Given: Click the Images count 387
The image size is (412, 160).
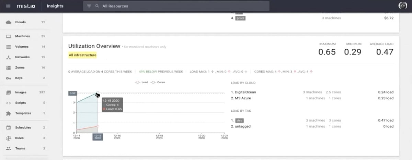Looking at the screenshot, I should tap(43, 93).
